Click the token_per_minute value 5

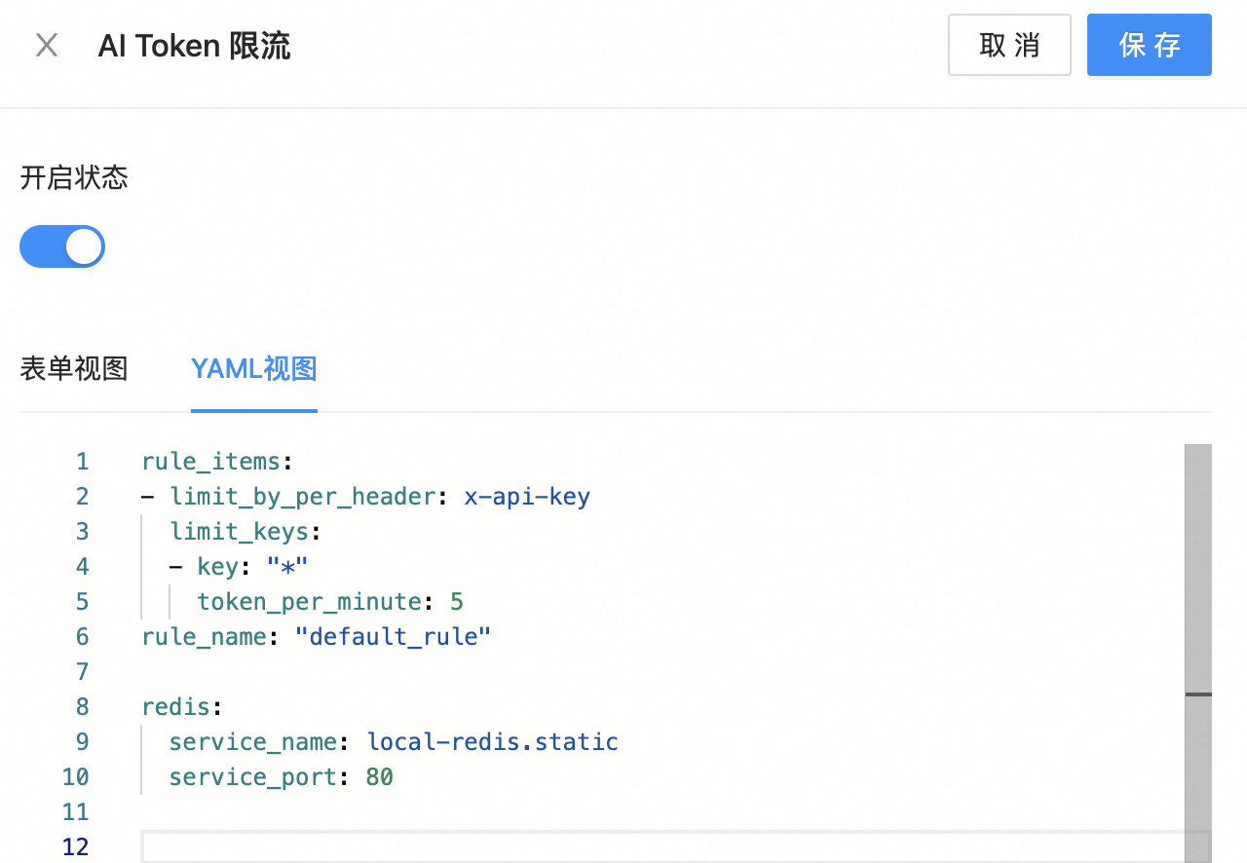pyautogui.click(x=457, y=602)
